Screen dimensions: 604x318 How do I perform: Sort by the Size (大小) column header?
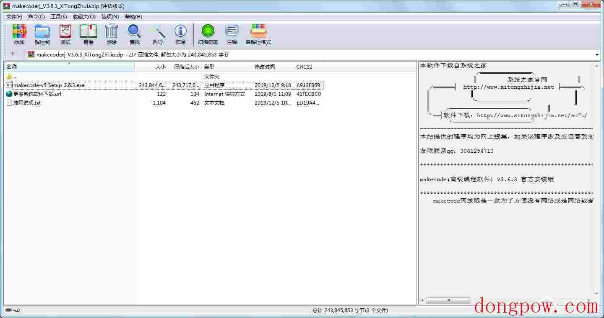(151, 67)
